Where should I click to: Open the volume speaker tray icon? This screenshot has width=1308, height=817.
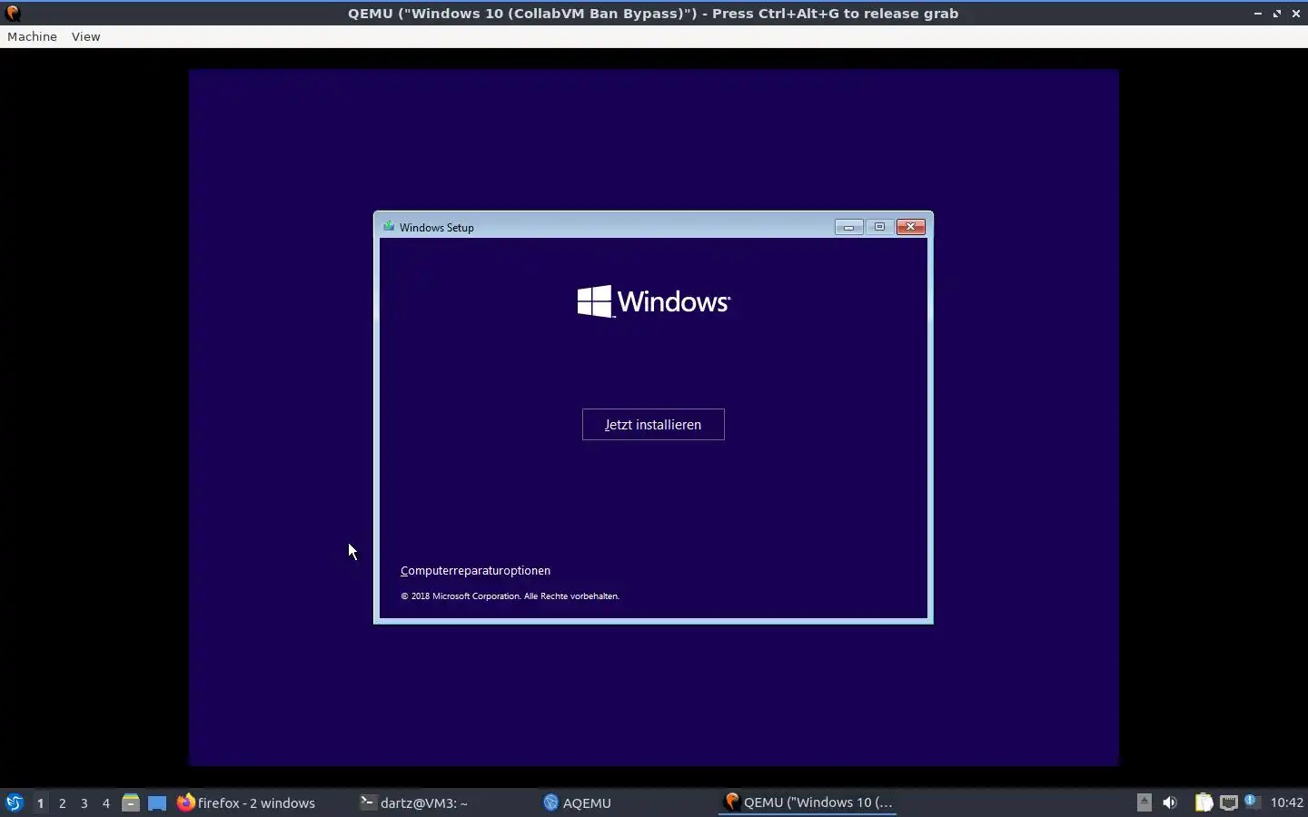(1170, 802)
